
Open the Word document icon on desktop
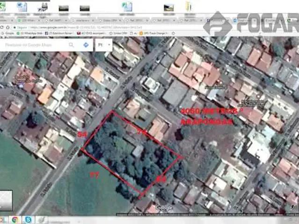click(22, 7)
